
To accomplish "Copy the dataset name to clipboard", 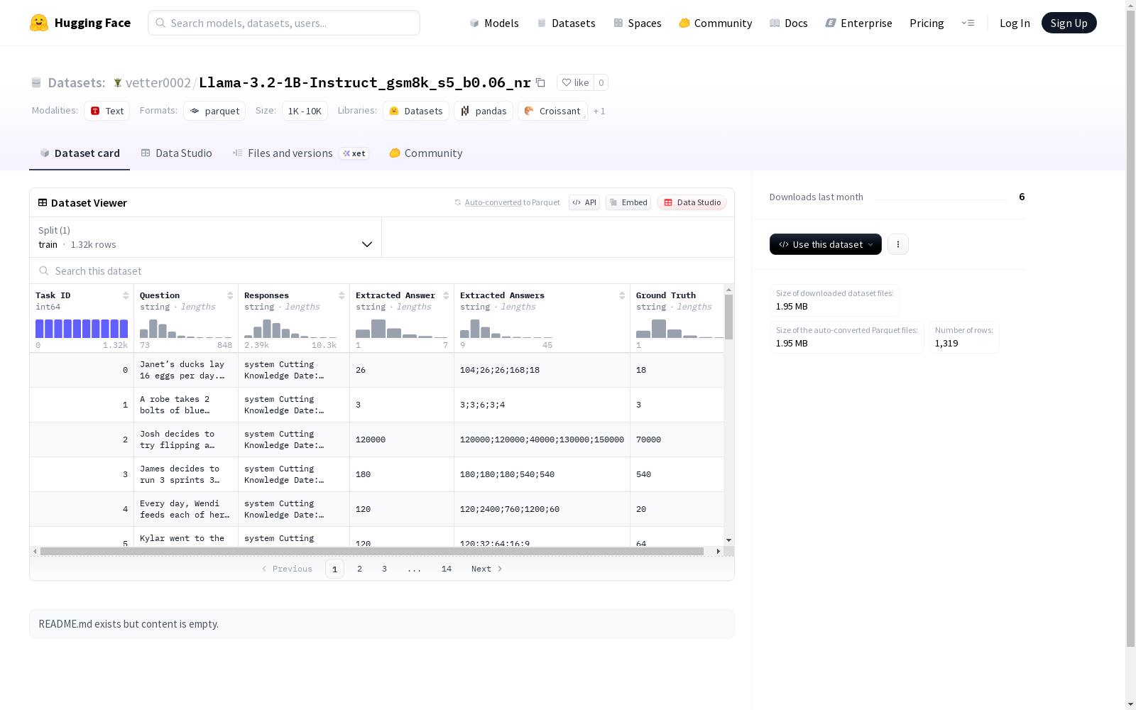I will click(540, 82).
